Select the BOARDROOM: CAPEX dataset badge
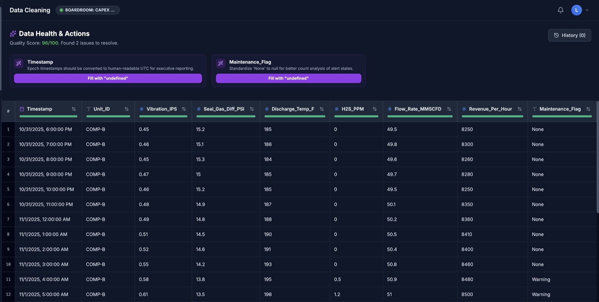 click(x=88, y=10)
